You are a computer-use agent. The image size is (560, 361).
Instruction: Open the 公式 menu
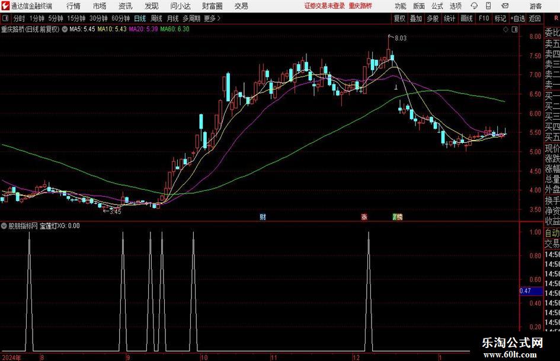tap(437, 6)
